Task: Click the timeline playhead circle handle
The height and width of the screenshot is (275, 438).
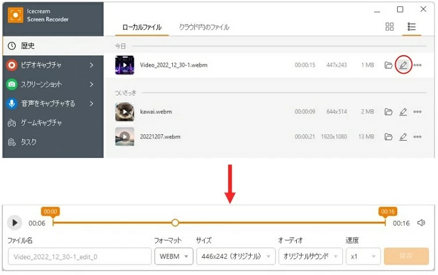Action: coord(175,223)
